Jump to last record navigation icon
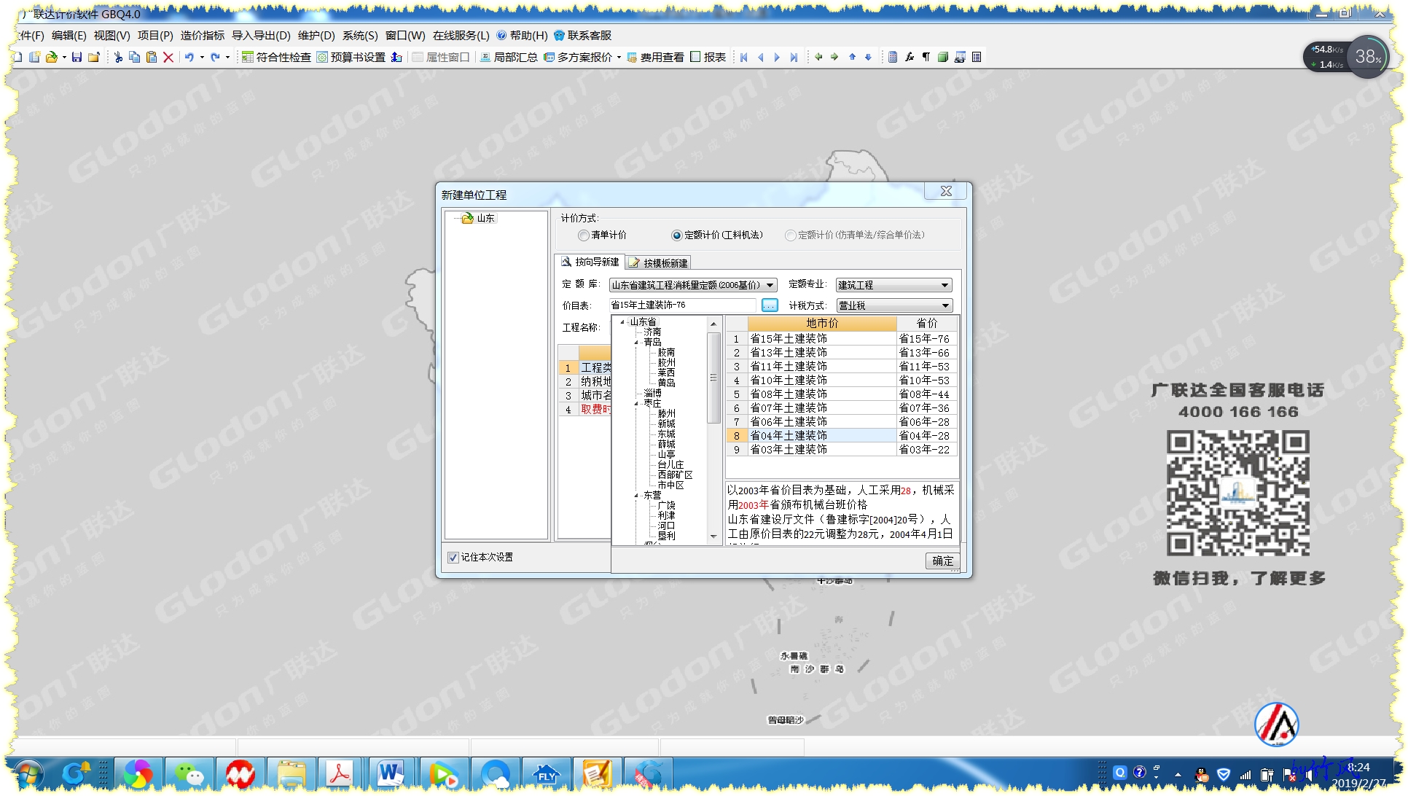The image size is (1408, 796). click(794, 57)
